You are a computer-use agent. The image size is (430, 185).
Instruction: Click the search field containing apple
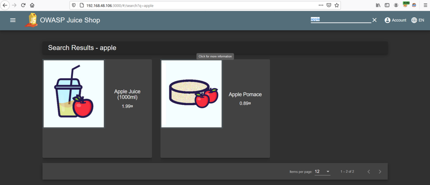[x=341, y=20]
